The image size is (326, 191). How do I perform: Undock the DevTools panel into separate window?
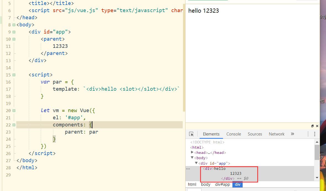[x=312, y=126]
